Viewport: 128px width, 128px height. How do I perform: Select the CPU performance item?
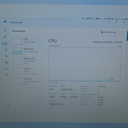click(27, 41)
